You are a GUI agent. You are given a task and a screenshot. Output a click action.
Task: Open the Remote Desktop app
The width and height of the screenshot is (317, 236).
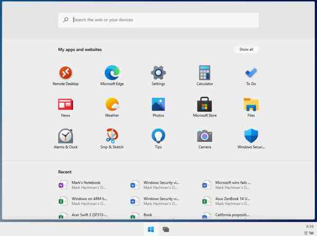pos(66,76)
